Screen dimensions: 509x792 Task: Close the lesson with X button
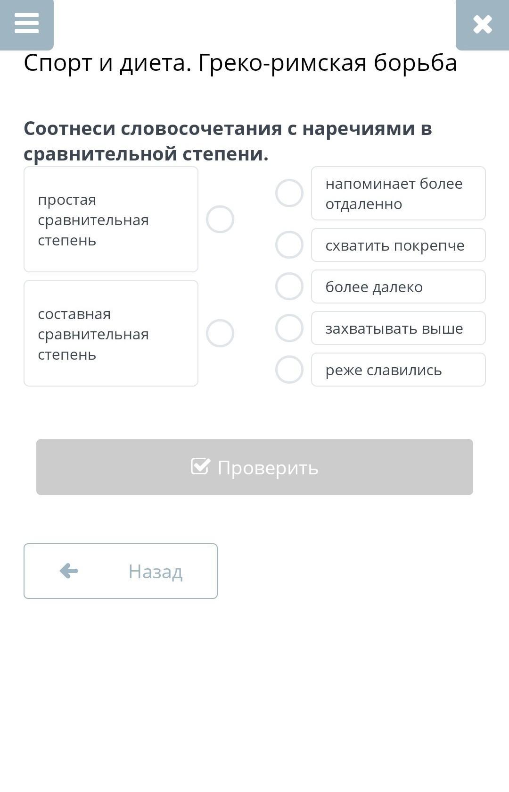[x=483, y=25]
